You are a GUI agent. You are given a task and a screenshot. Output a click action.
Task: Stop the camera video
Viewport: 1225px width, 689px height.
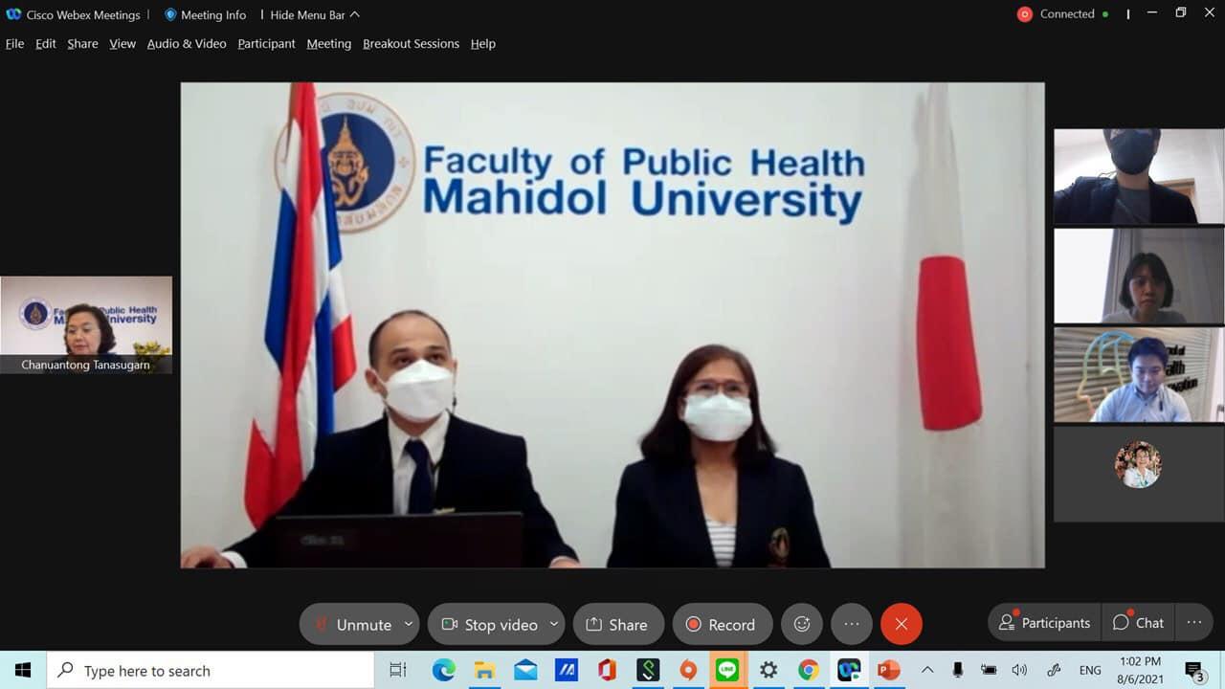point(488,624)
